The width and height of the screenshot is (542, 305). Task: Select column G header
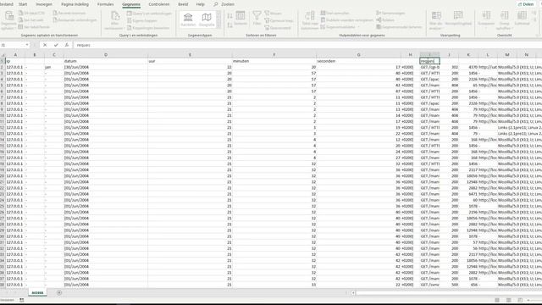click(x=358, y=54)
